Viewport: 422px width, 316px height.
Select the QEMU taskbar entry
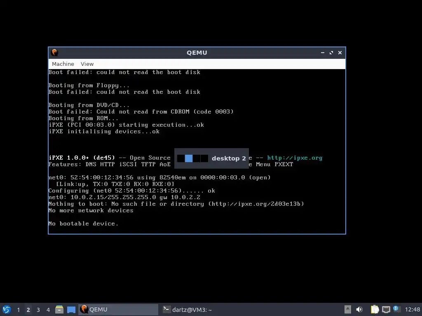tap(118, 309)
